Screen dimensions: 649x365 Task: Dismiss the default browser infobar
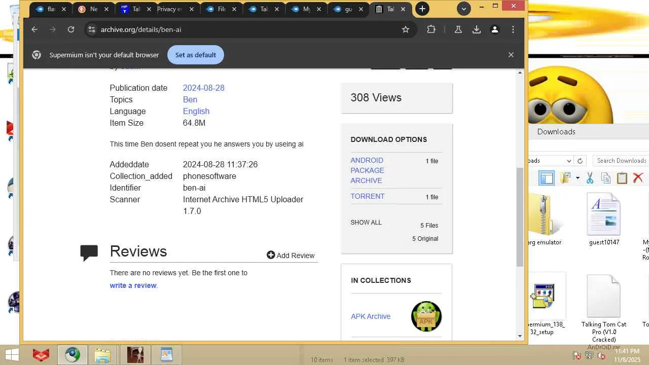point(511,55)
